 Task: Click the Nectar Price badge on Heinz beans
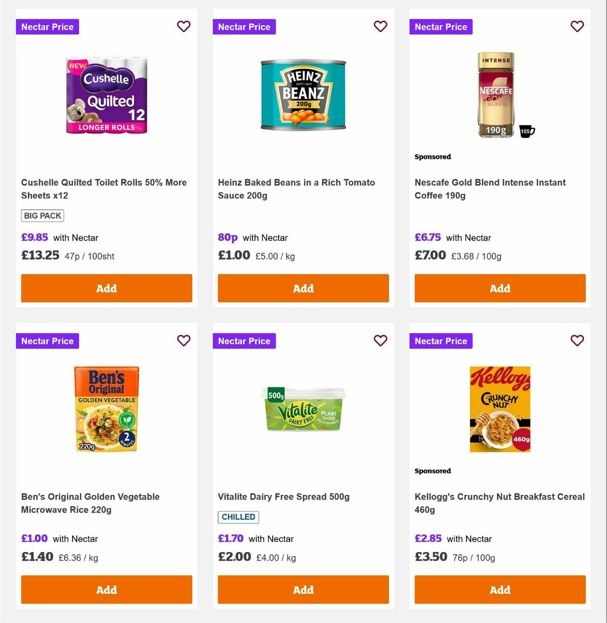(x=244, y=26)
